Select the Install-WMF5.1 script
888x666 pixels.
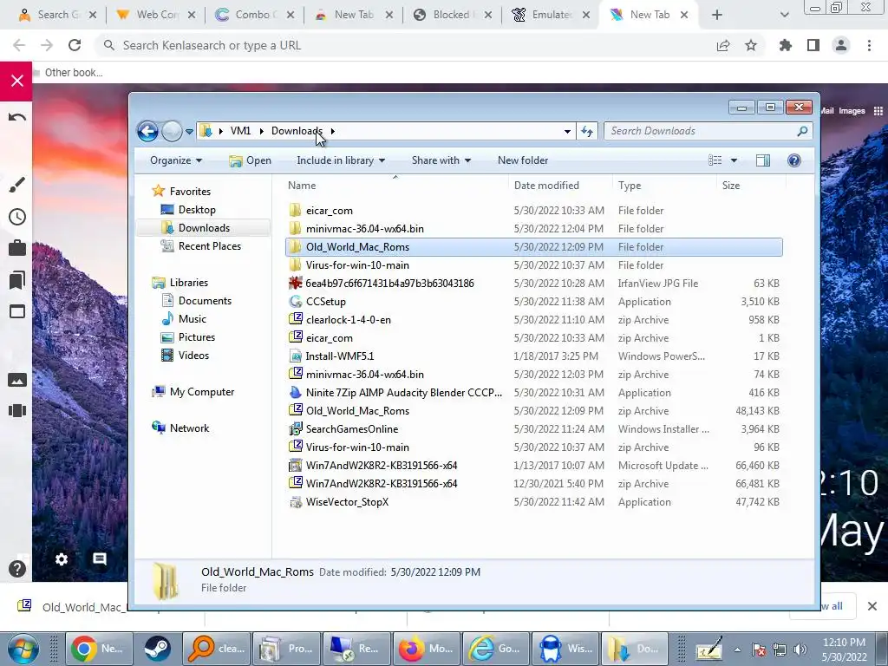tap(533, 356)
